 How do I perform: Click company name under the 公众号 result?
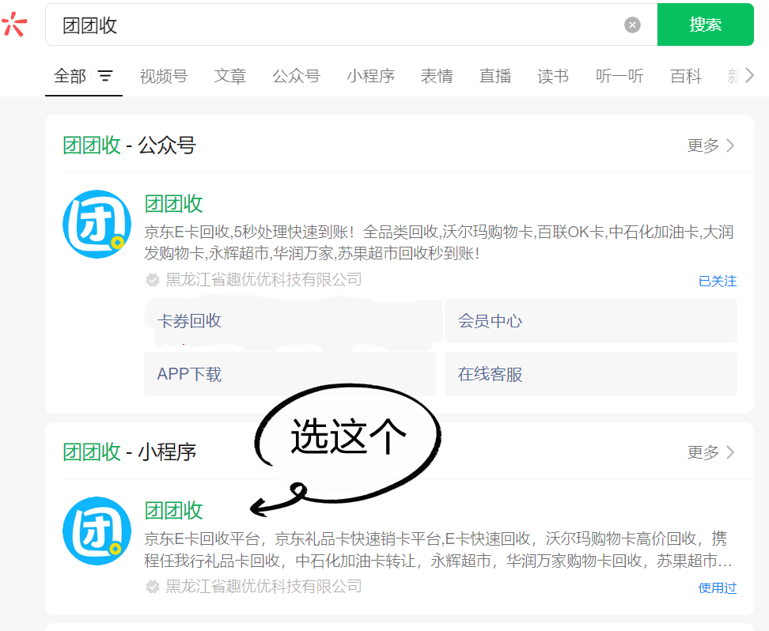coord(263,279)
